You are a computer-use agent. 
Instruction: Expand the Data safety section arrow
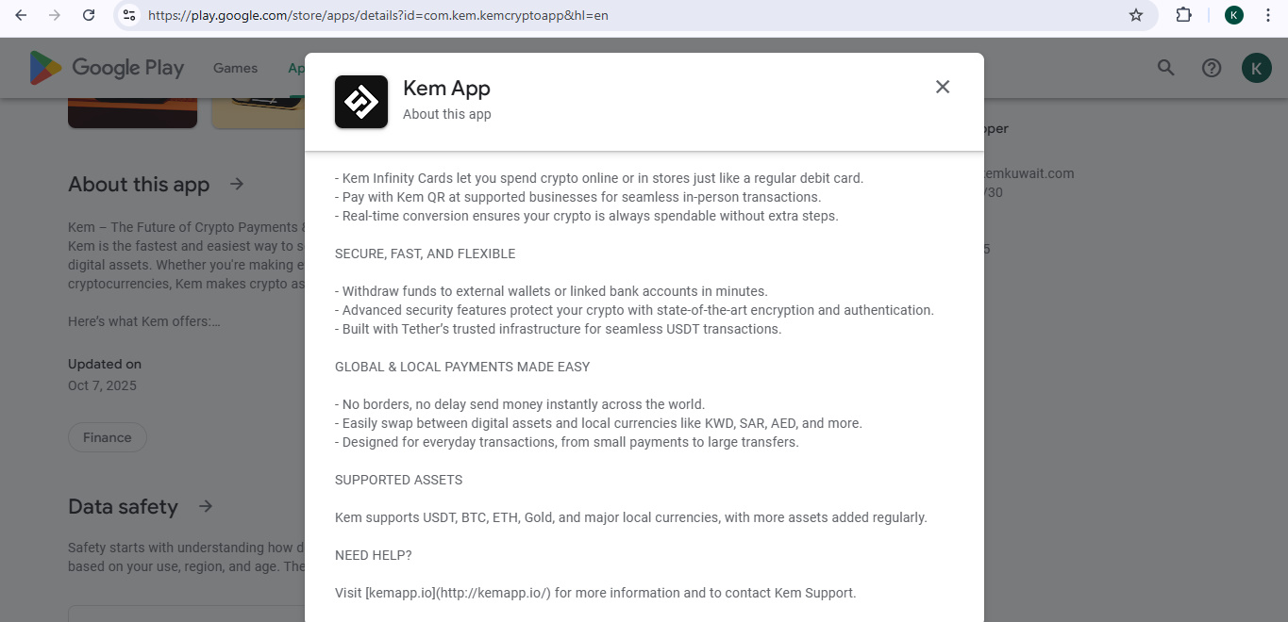(x=206, y=506)
